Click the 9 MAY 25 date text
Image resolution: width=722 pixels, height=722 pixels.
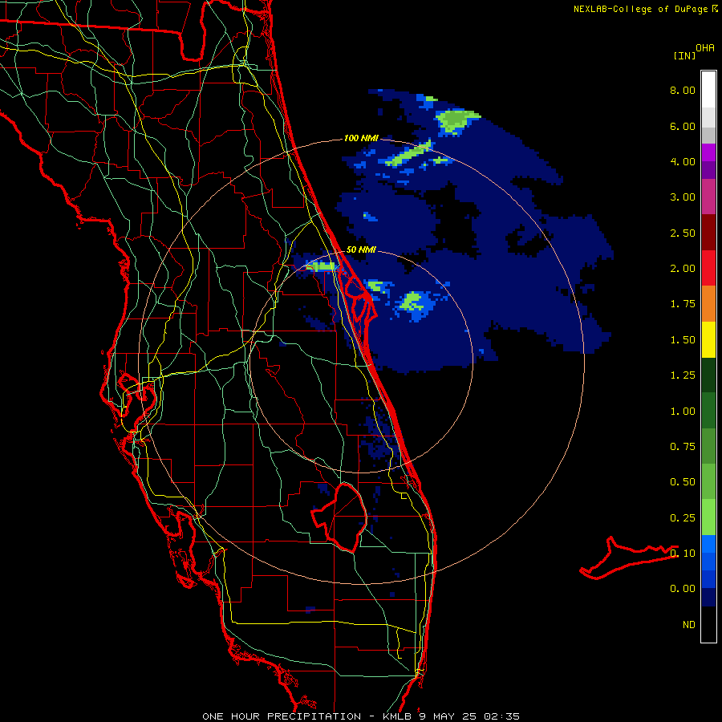(x=449, y=716)
